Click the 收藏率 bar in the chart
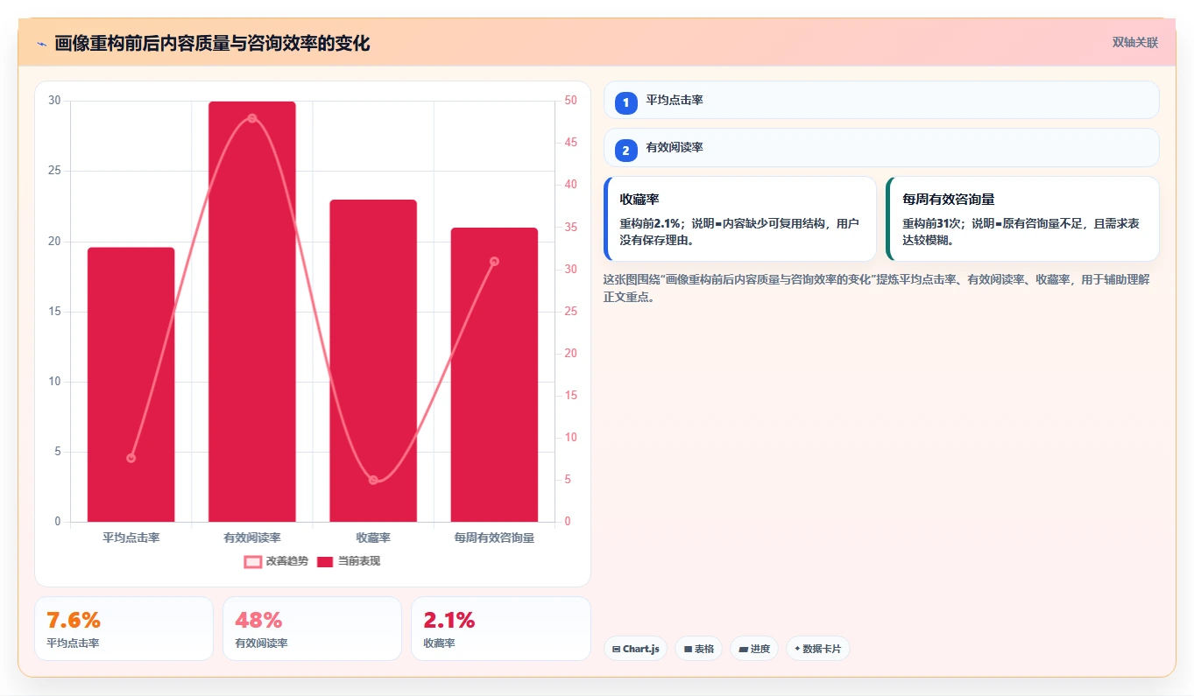Screen dimensions: 1194x696 pos(373,361)
